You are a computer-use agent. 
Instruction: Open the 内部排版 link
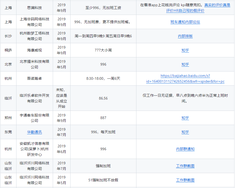[x=185, y=36]
